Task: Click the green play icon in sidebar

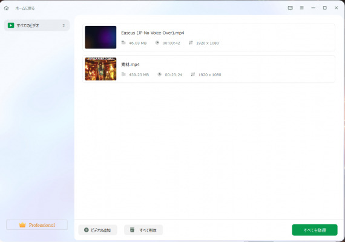Action: [x=11, y=25]
